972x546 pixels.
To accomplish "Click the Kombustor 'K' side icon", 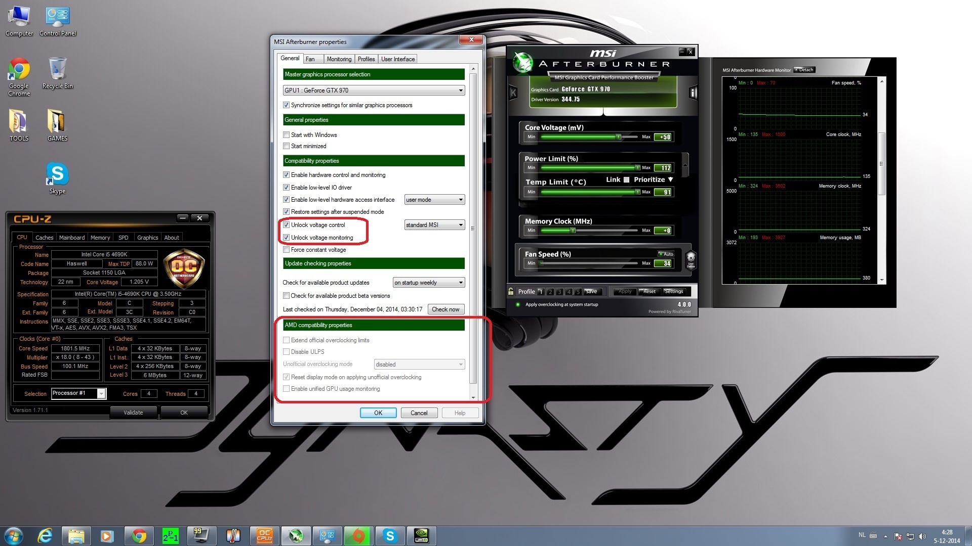I will [x=513, y=93].
